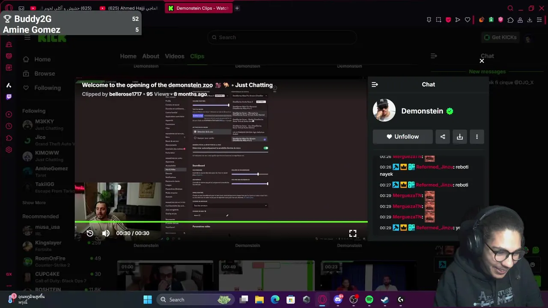This screenshot has width=548, height=308.
Task: Open the pink U shield extension
Action: point(500,20)
